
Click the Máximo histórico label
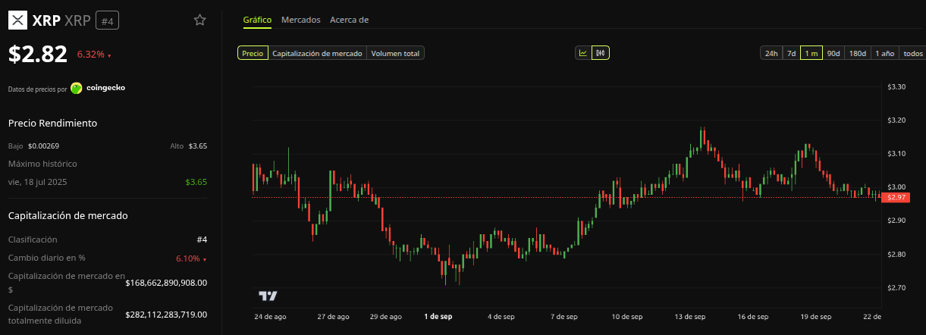point(42,164)
